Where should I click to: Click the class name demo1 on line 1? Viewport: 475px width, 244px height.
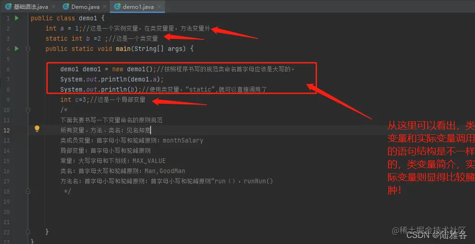point(88,18)
